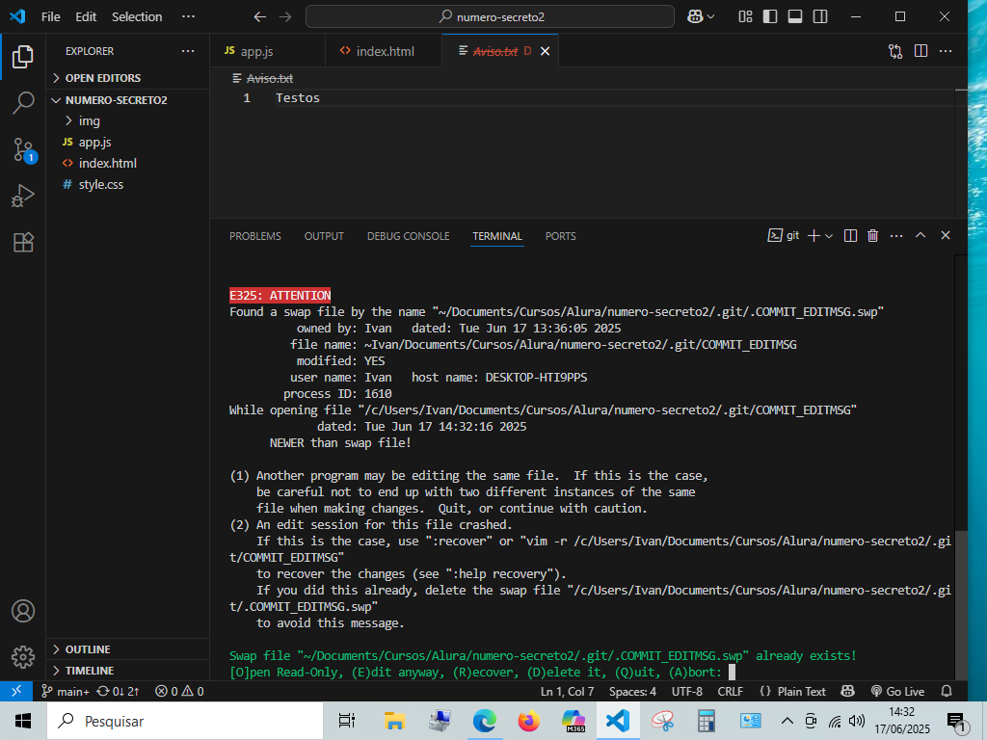Open app.js from the file tree
Viewport: 987px width, 740px height.
click(128, 143)
